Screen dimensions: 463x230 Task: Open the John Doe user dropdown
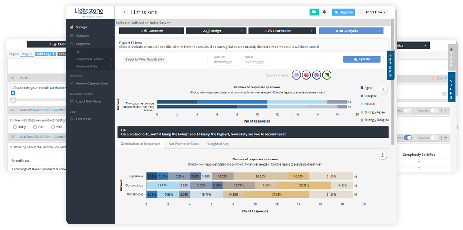pos(373,12)
